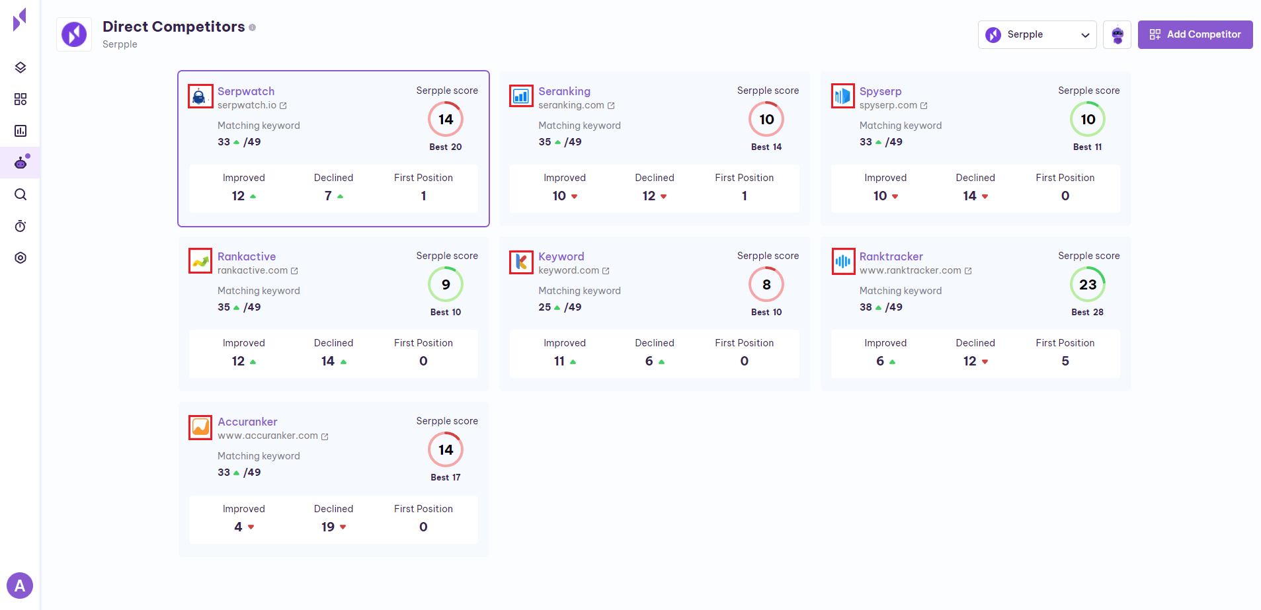Click the Serpple project logo in header

pos(74,34)
